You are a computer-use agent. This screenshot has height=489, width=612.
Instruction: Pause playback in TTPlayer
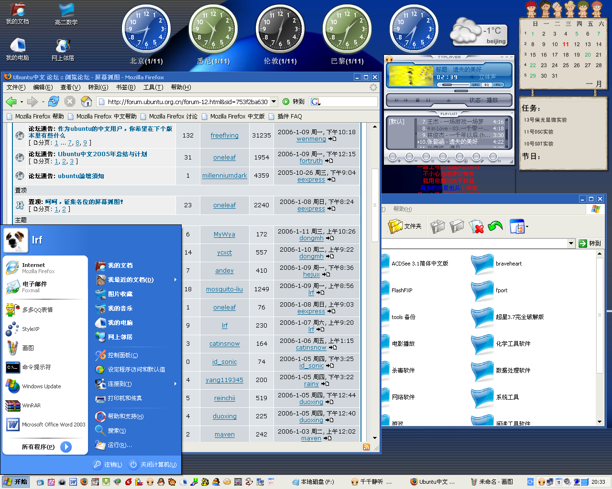coord(428,100)
